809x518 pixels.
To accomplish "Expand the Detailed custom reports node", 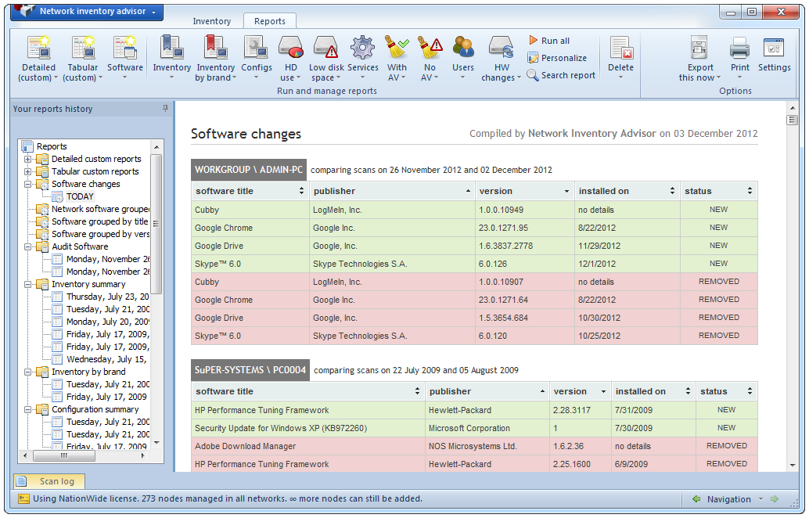I will point(28,159).
